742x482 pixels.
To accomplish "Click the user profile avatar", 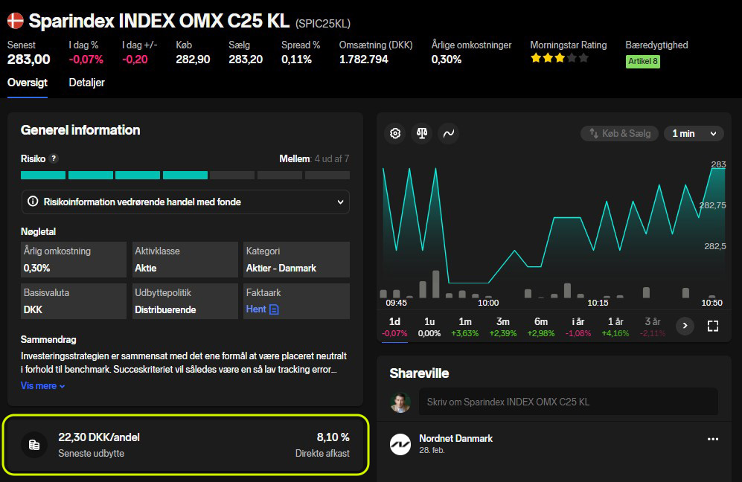I will (400, 402).
